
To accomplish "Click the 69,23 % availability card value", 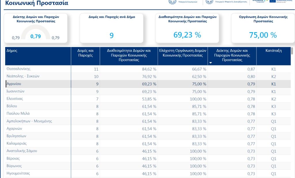I will (x=187, y=35).
